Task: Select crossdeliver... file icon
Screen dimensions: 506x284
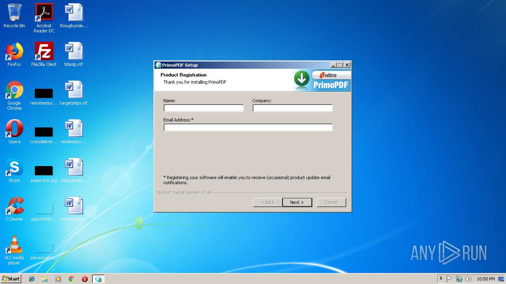Action: [x=44, y=135]
